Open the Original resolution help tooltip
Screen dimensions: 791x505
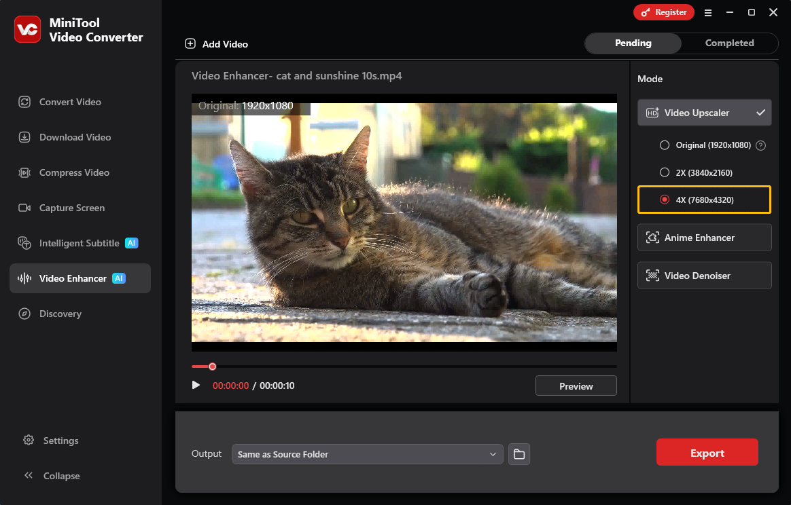click(x=760, y=145)
